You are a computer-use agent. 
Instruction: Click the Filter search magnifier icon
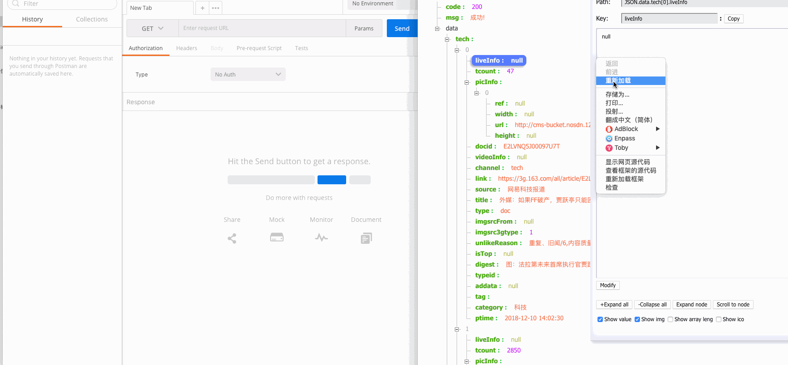point(16,4)
